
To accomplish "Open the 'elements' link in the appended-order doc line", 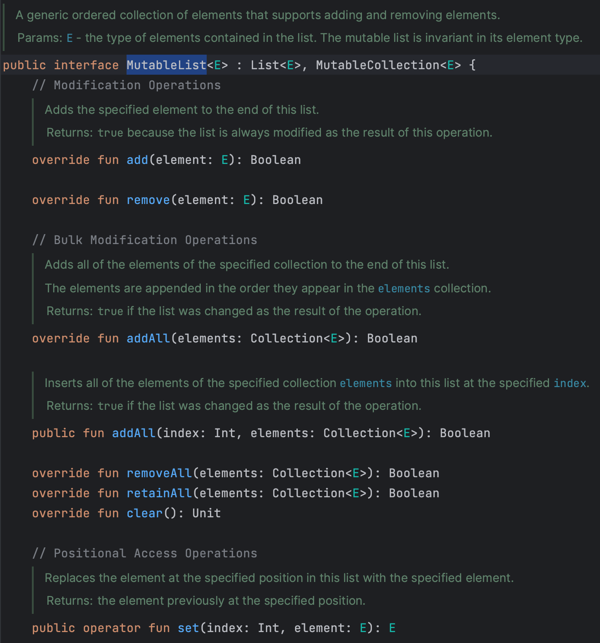I will point(404,289).
